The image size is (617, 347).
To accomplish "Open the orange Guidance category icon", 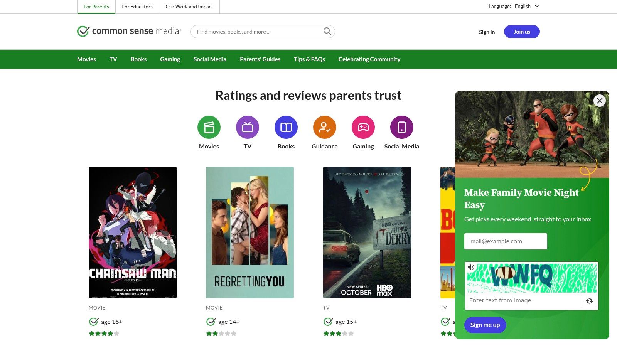I will click(x=325, y=127).
